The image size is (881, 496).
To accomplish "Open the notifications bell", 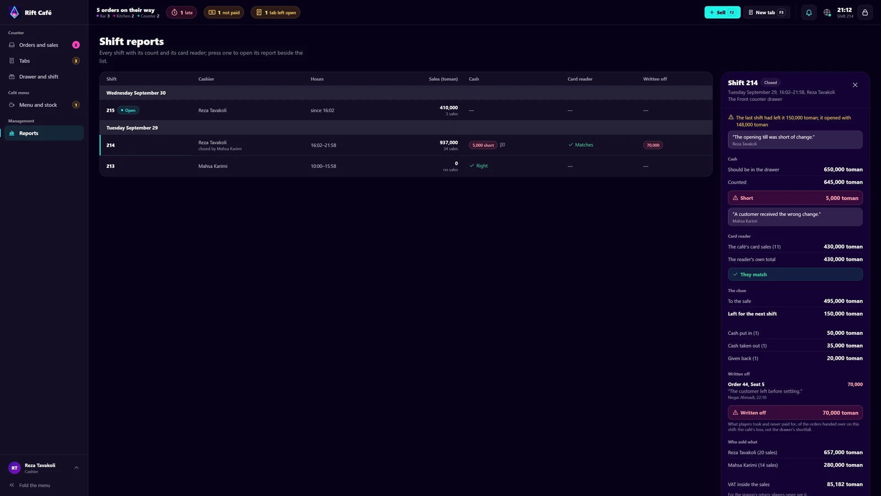I will [x=809, y=12].
